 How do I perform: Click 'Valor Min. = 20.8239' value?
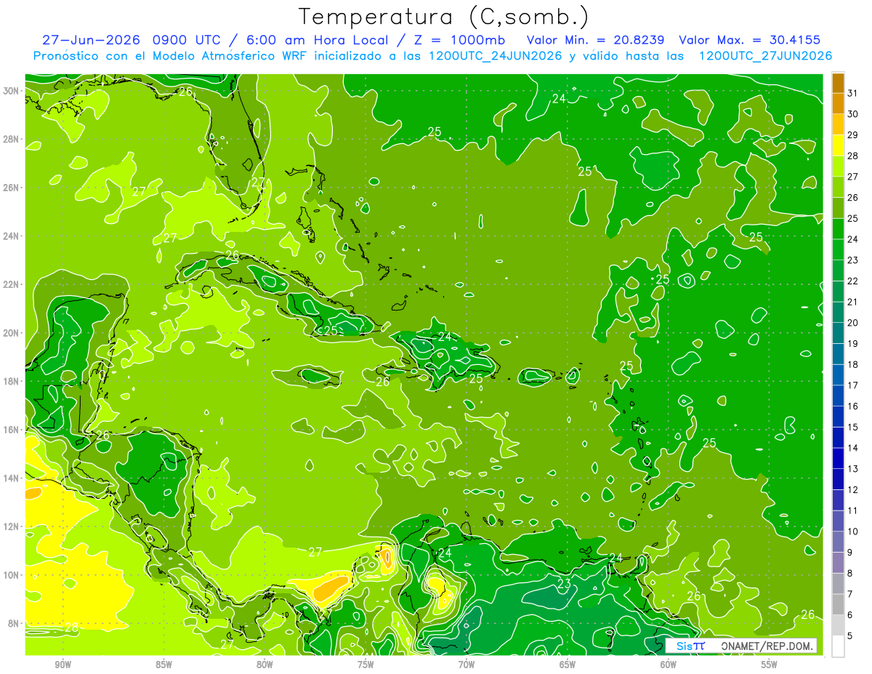596,40
